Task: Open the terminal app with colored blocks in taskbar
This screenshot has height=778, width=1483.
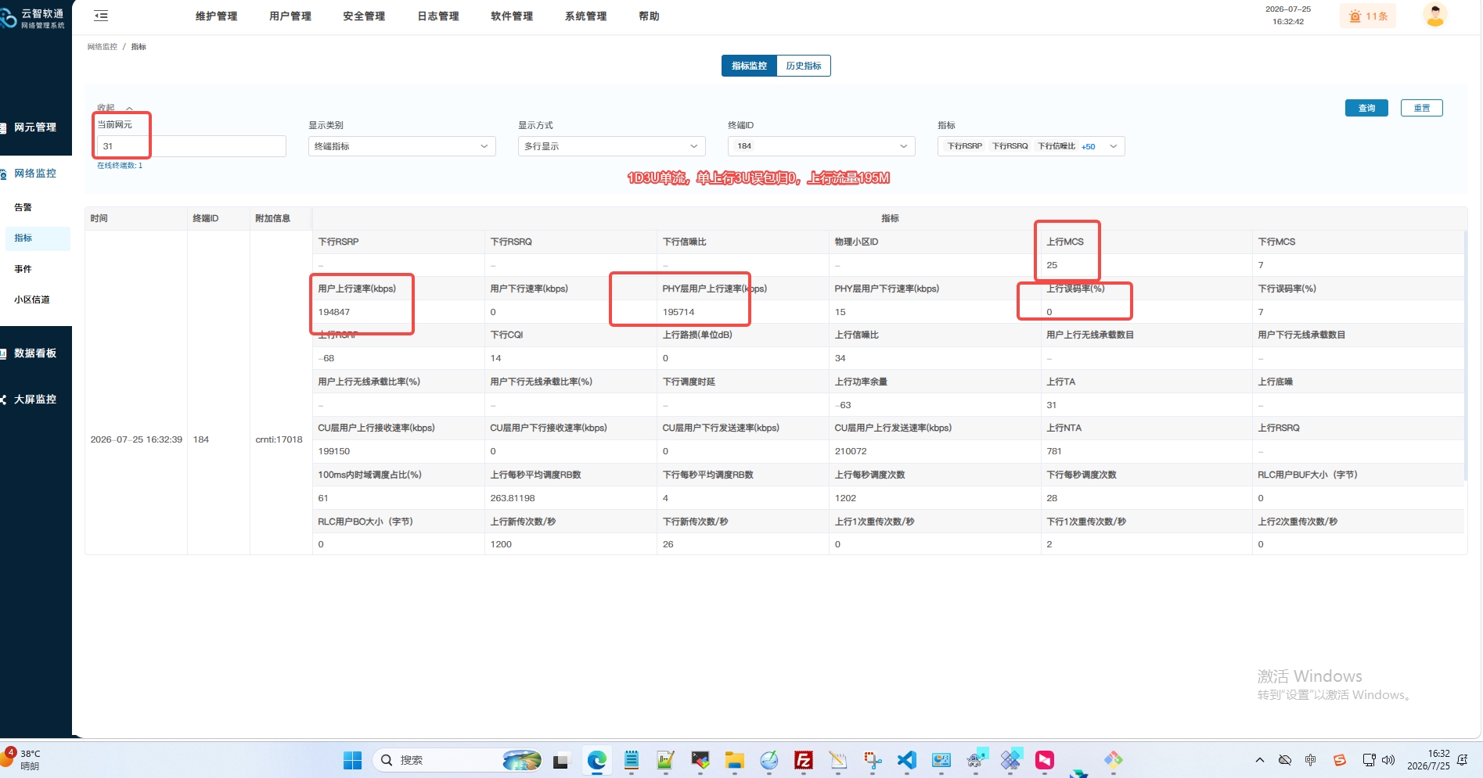Action: (x=700, y=760)
